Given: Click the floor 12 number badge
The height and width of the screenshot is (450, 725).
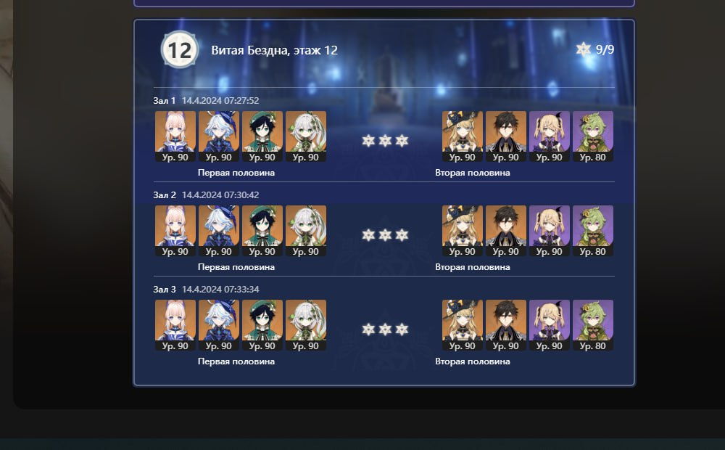Looking at the screenshot, I should click(179, 49).
